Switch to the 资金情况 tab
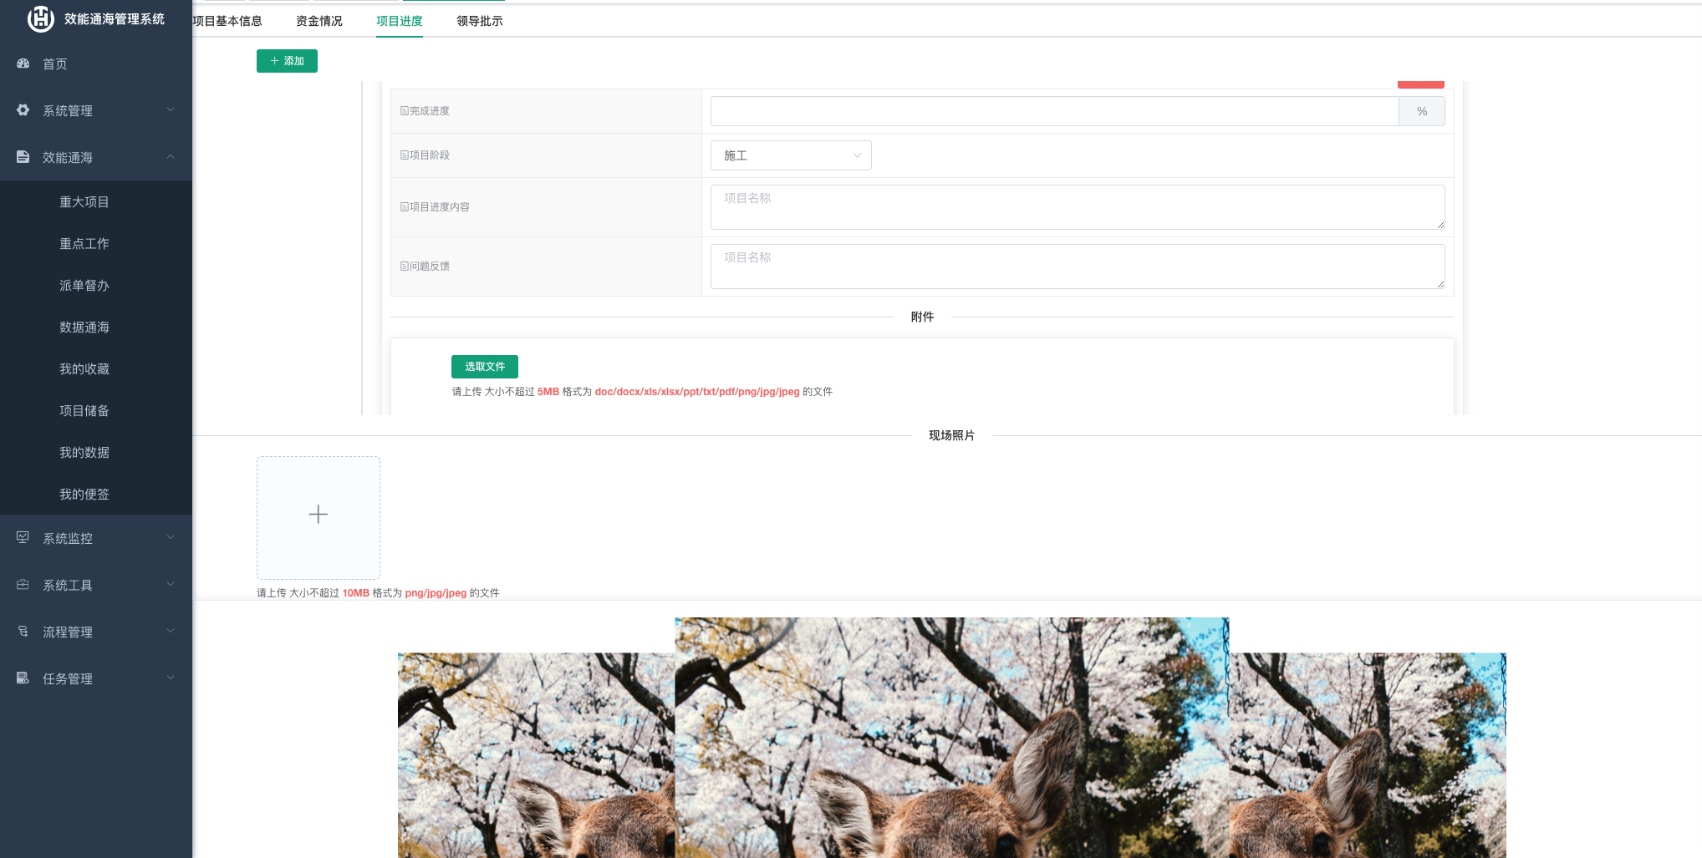Viewport: 1702px width, 858px height. tap(319, 21)
